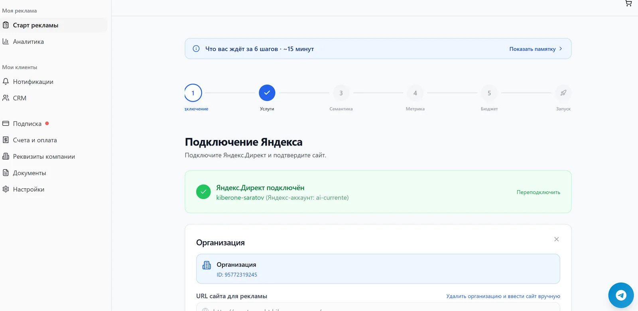Select the Организация ID 95772319245 block
Screen dimensions: 638x311
click(378, 269)
